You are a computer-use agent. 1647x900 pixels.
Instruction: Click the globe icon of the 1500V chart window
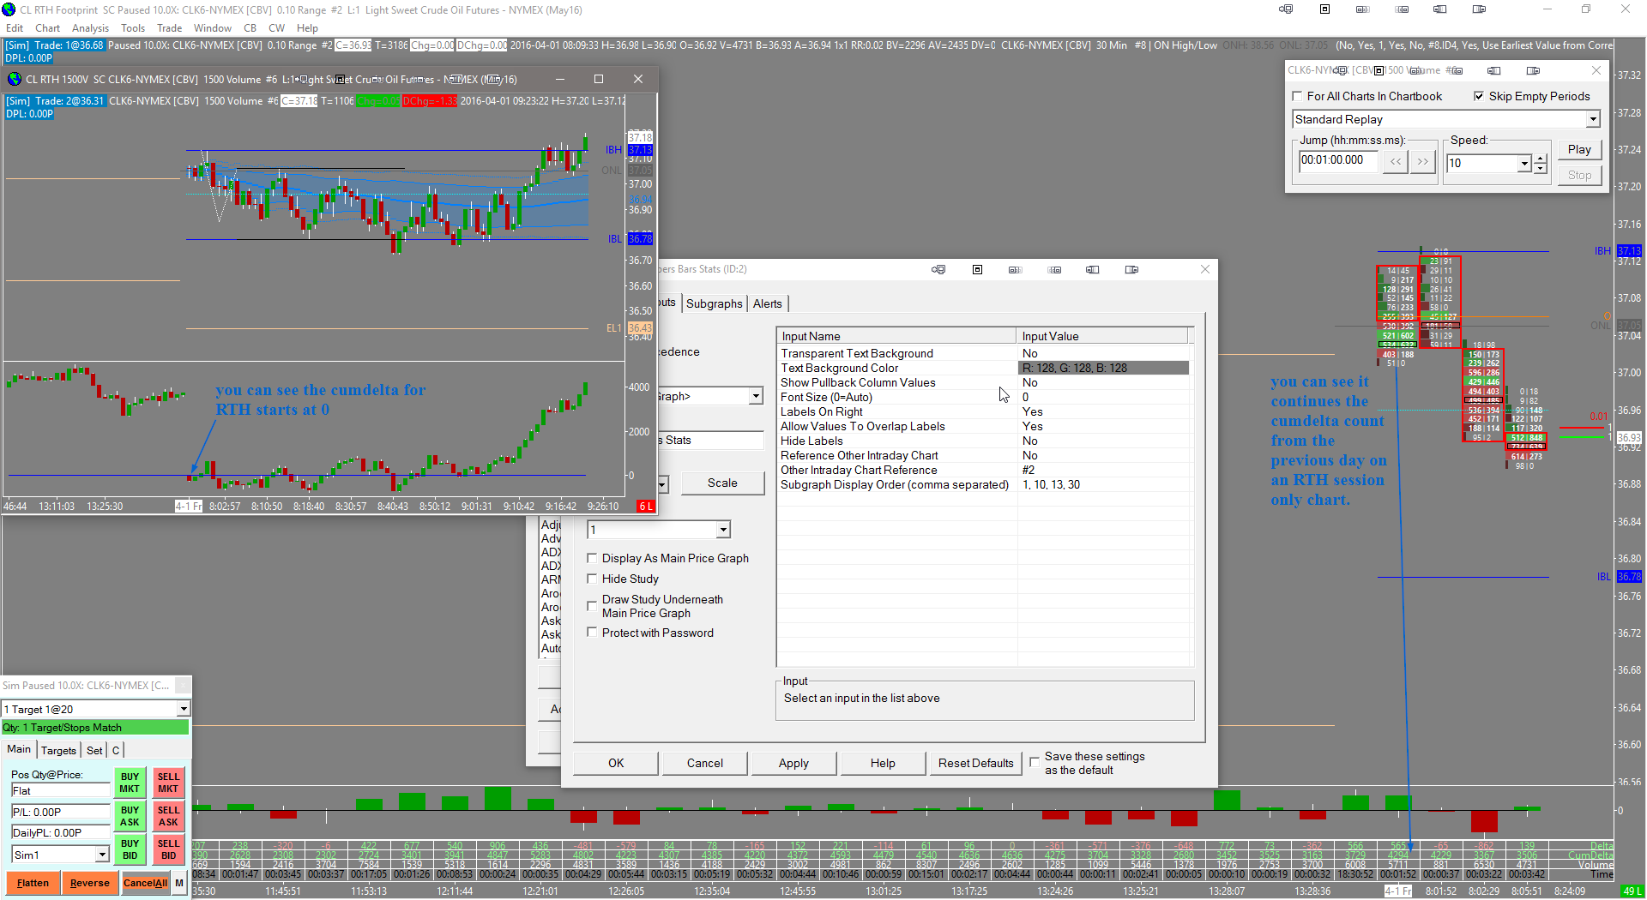pyautogui.click(x=14, y=79)
